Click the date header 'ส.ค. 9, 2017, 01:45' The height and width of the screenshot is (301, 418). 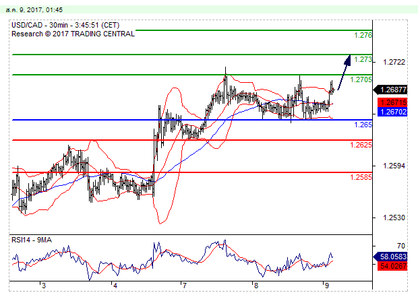click(x=34, y=10)
